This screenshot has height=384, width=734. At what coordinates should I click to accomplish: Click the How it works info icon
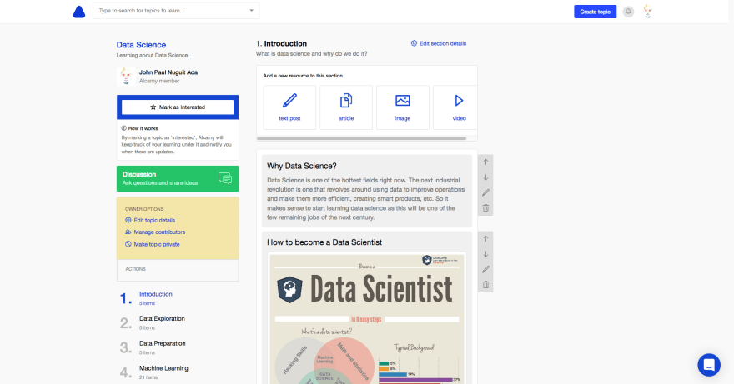[x=123, y=128]
